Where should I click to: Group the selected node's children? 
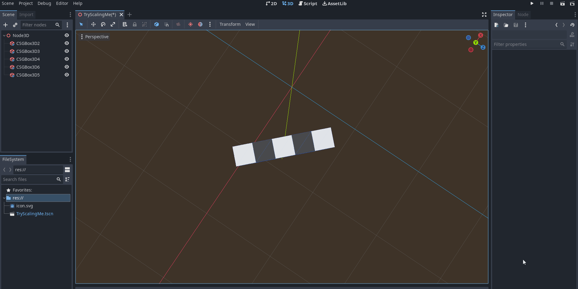point(144,24)
